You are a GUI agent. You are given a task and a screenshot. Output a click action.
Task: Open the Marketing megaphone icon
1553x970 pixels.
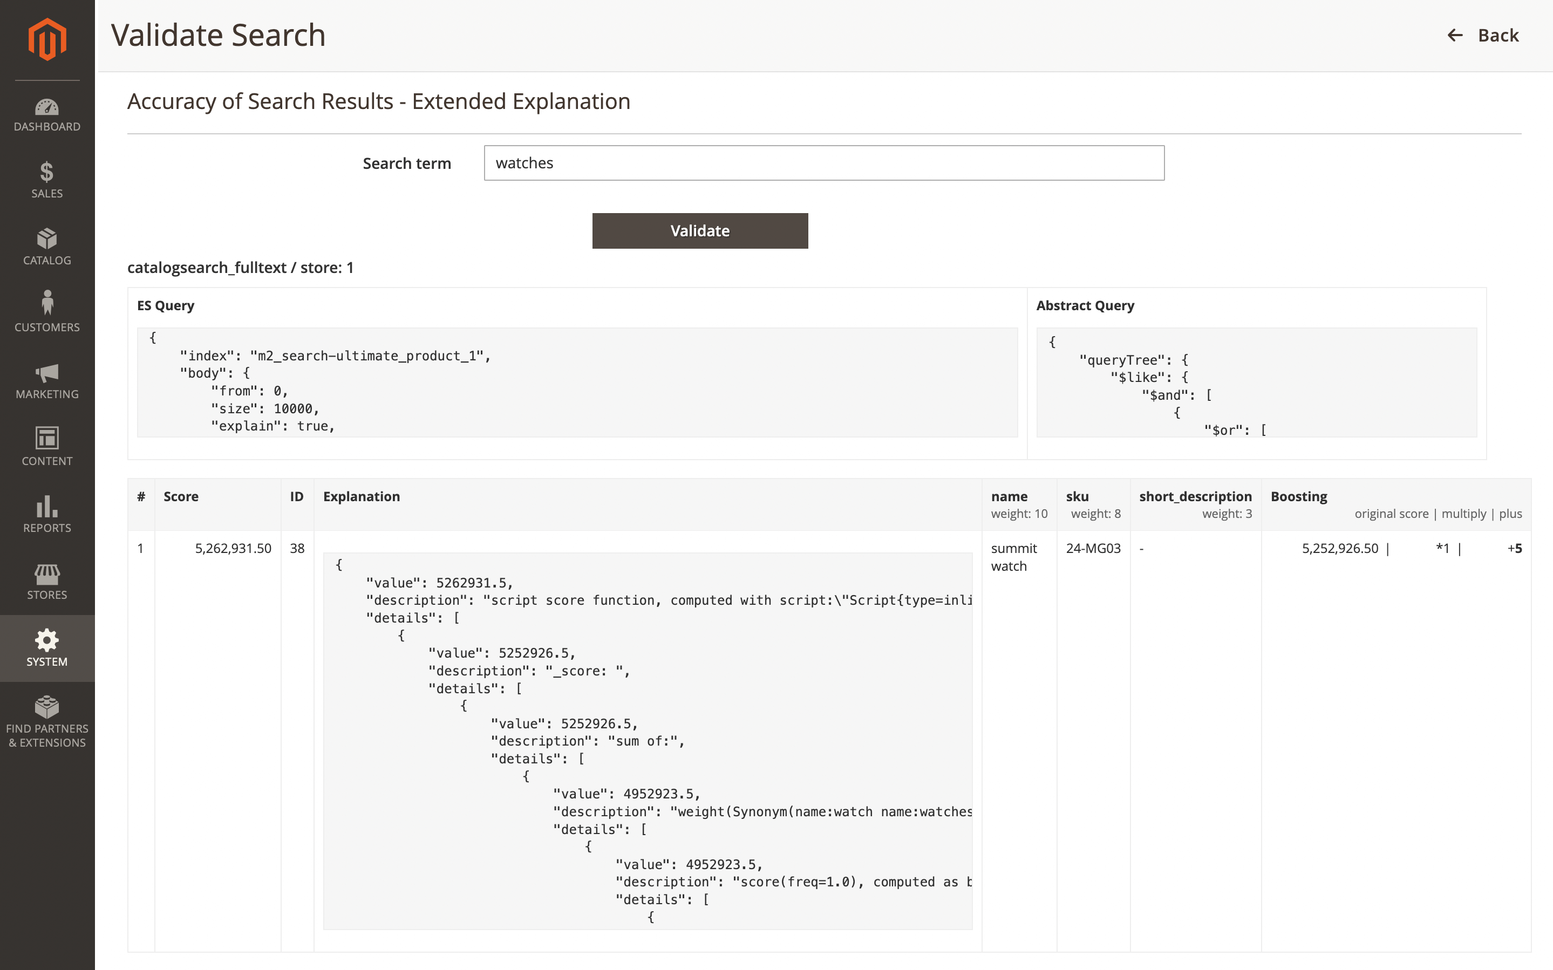[x=47, y=373]
